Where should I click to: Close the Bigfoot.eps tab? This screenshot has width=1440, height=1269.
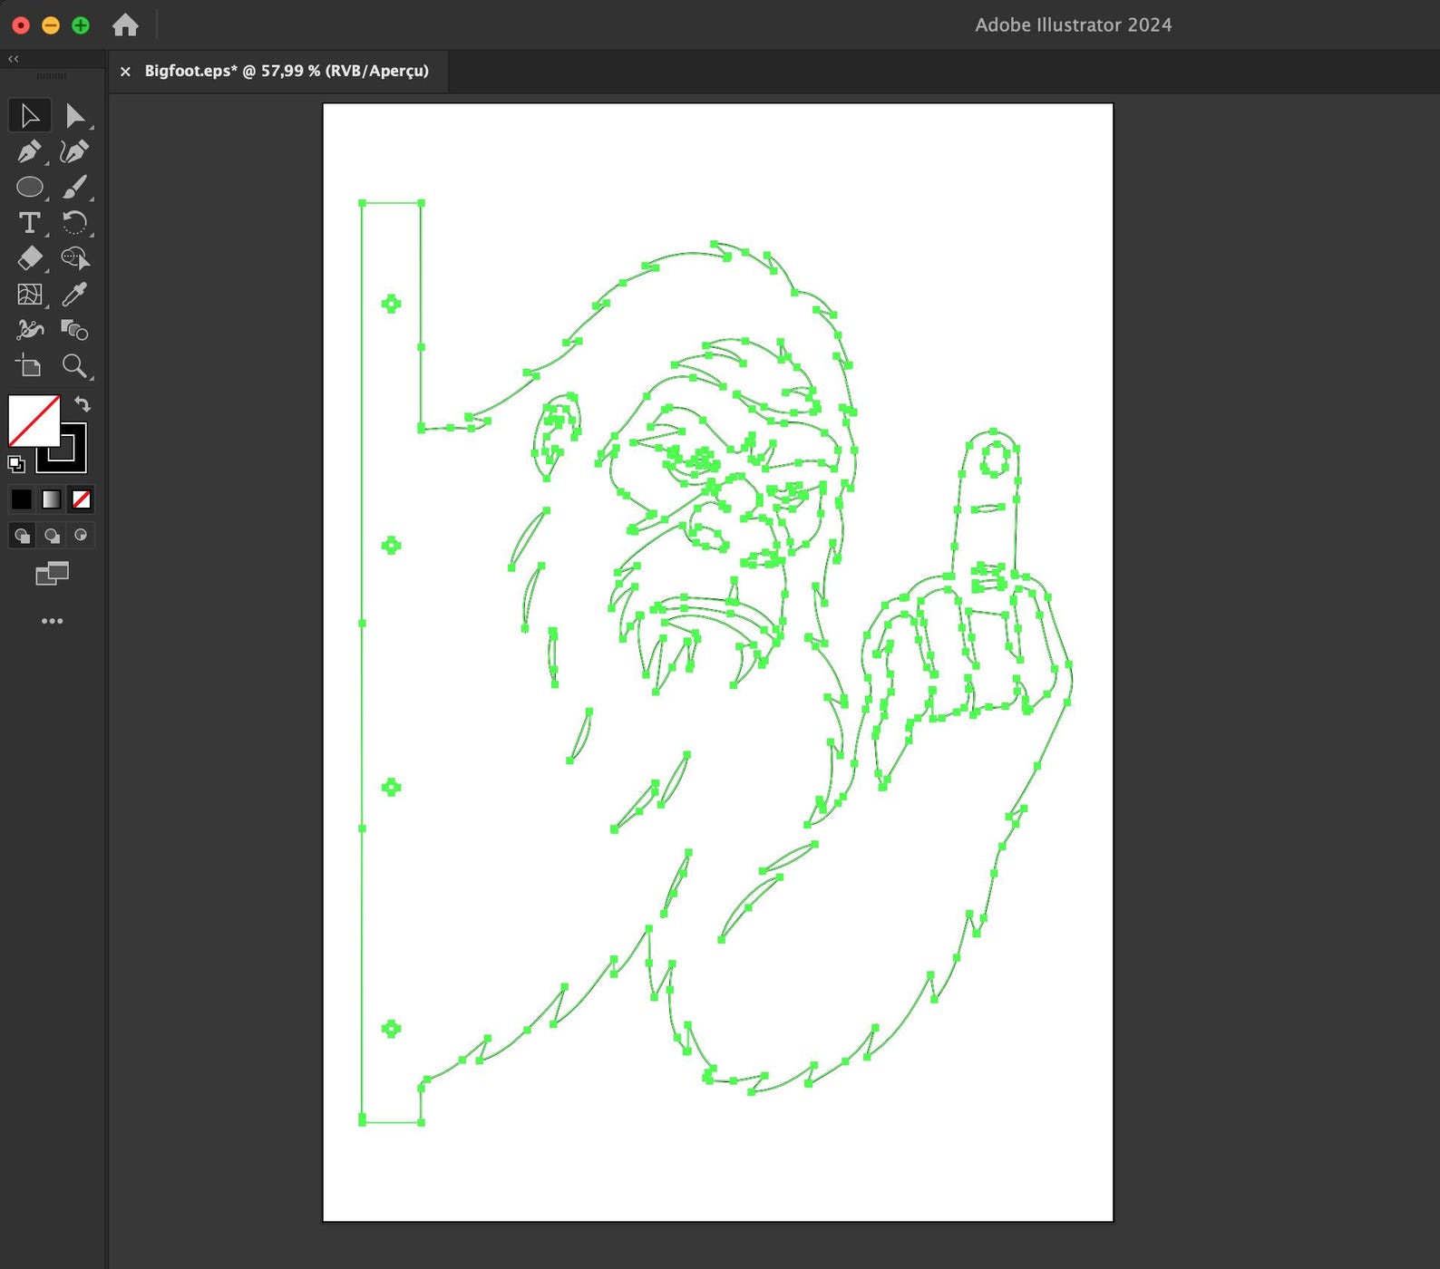click(125, 72)
